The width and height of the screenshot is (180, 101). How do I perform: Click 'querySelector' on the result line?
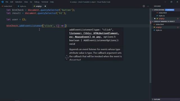47,13
